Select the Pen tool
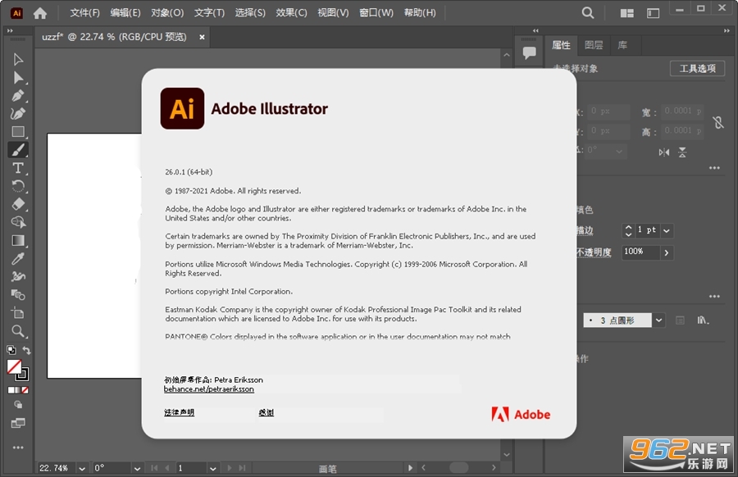 [18, 96]
